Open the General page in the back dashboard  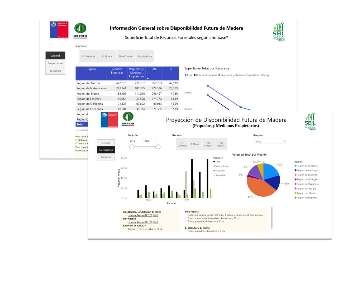(55, 56)
